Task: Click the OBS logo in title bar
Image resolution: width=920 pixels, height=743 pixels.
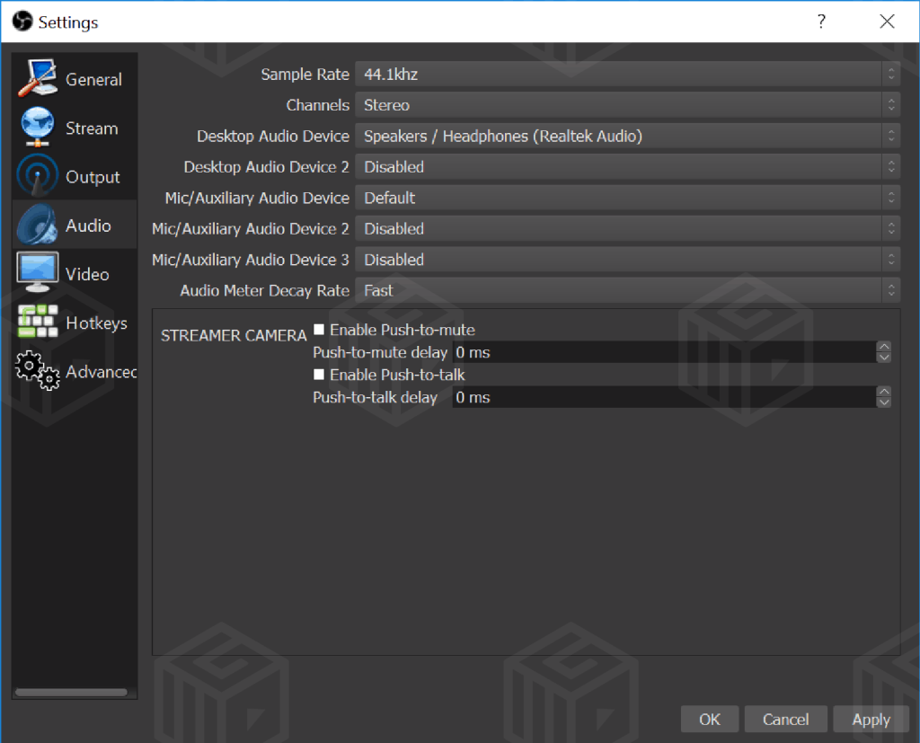Action: pyautogui.click(x=22, y=22)
